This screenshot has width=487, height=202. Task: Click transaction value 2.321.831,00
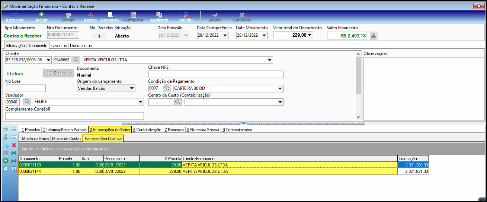[413, 171]
